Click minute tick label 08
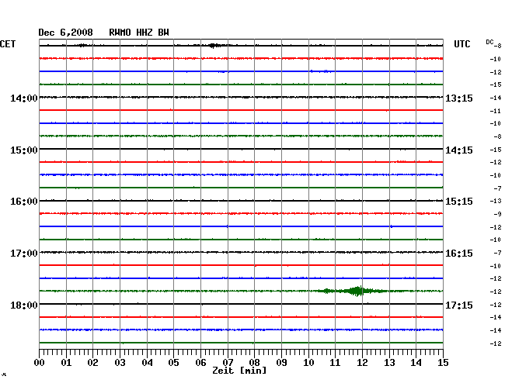The width and height of the screenshot is (505, 383). [254, 362]
